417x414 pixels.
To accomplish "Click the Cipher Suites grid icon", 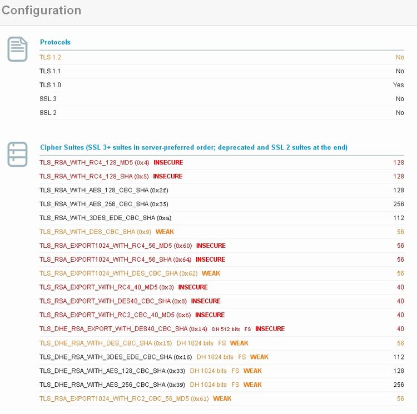I will (x=17, y=154).
